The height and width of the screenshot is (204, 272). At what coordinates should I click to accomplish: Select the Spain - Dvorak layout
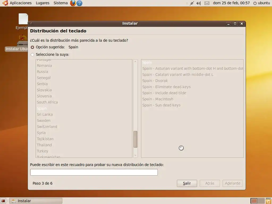pyautogui.click(x=192, y=81)
